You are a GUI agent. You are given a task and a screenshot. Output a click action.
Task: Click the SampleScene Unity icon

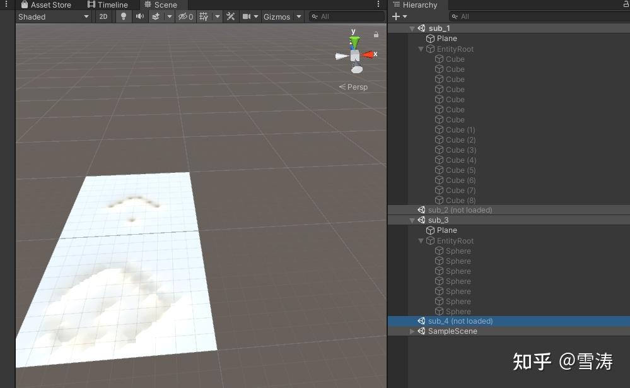coord(421,331)
